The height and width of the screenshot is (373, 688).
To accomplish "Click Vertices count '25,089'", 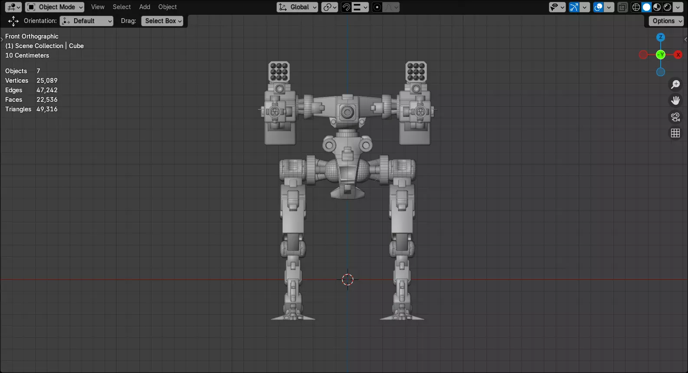I will pos(47,81).
